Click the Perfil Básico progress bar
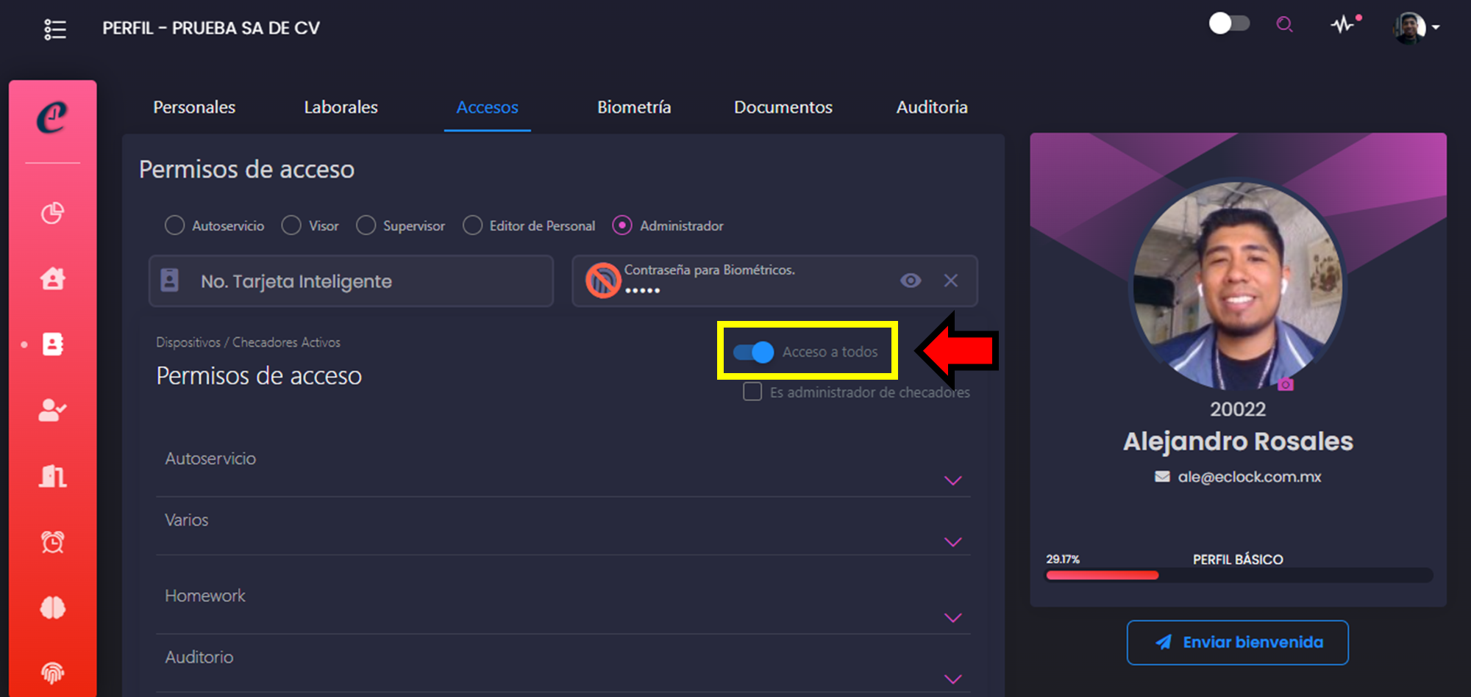Screen dimensions: 1471x697 pos(1239,575)
